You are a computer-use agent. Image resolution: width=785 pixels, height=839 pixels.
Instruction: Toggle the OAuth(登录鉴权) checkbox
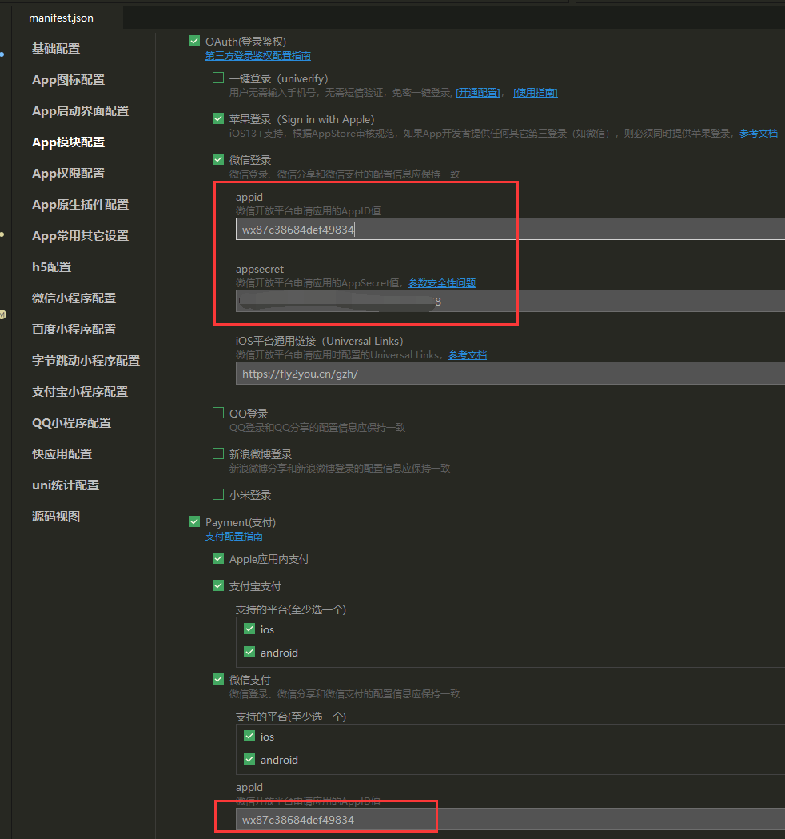pos(194,41)
